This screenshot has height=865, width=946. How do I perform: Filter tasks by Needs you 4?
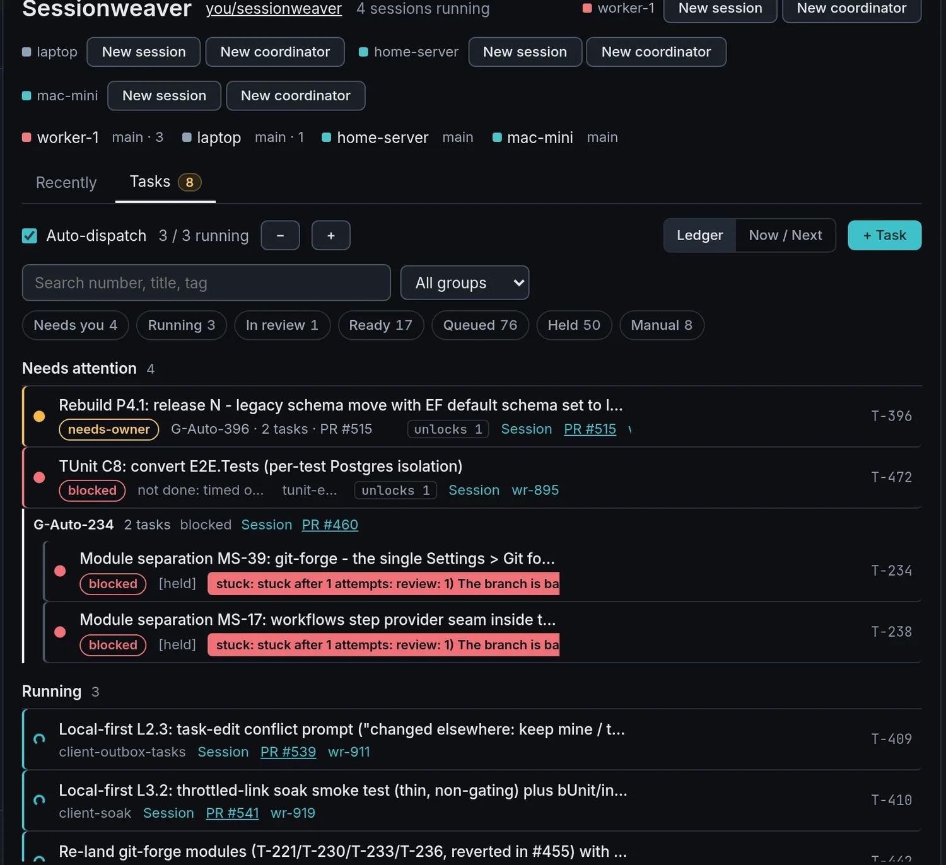(x=76, y=325)
